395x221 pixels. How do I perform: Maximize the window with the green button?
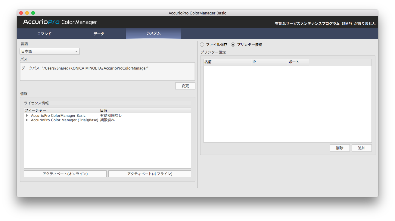33,13
